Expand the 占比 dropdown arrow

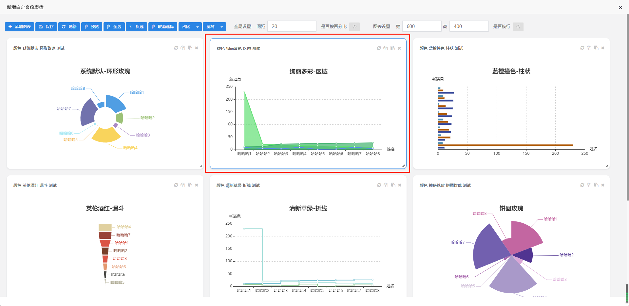[x=198, y=27]
